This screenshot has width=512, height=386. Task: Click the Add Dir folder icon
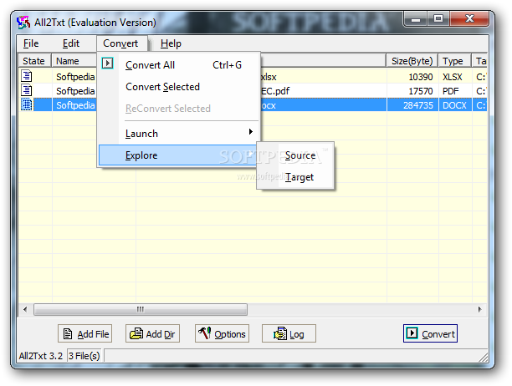[136, 333]
